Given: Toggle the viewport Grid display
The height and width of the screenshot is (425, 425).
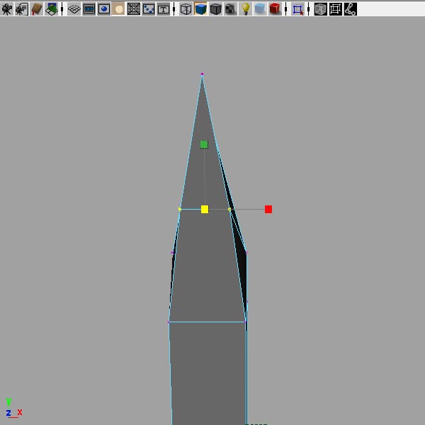Looking at the screenshot, I should pos(74,9).
